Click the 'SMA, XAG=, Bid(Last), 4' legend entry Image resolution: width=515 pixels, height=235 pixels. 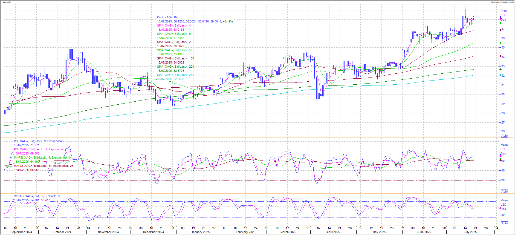(x=174, y=25)
